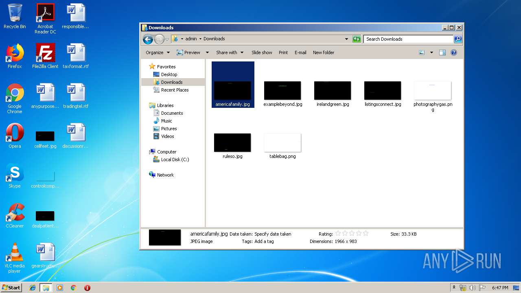
Task: Expand the Preview program dropdown arrow
Action: tap(207, 52)
